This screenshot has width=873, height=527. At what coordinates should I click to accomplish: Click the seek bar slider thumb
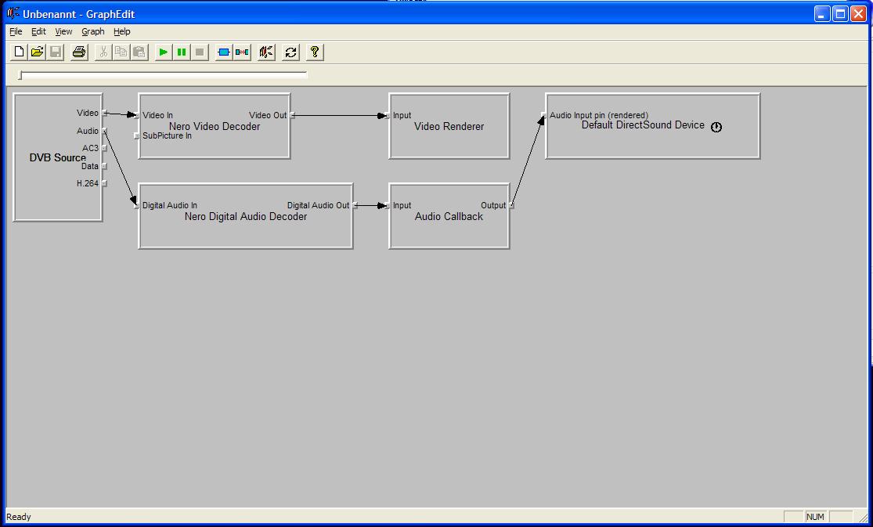[21, 75]
